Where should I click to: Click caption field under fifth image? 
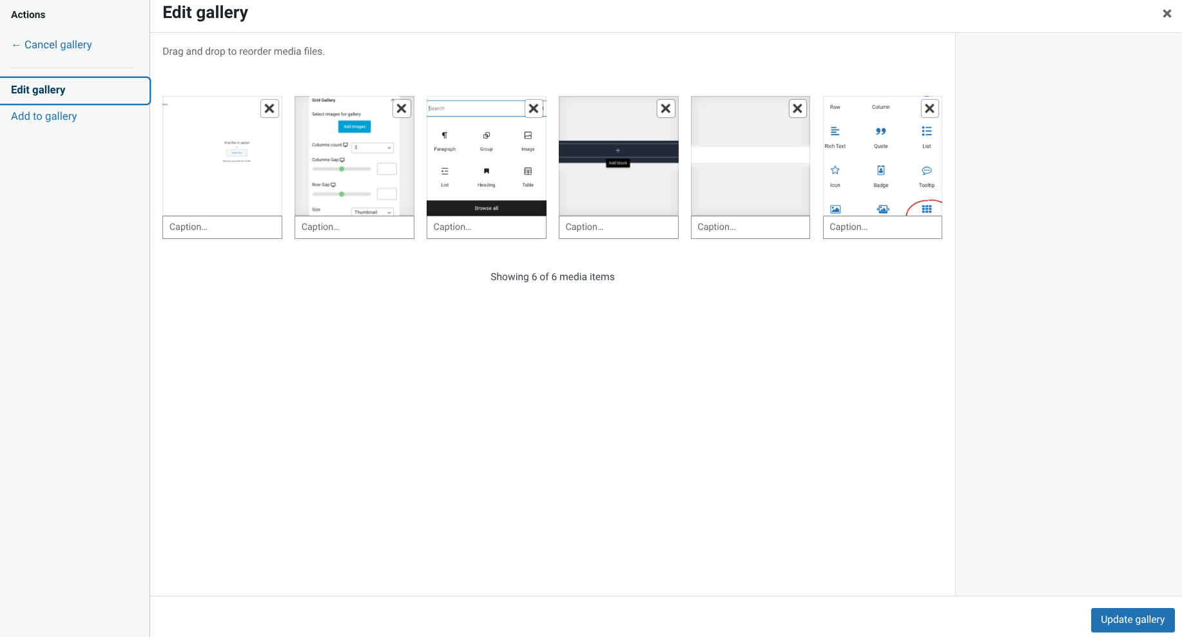tap(750, 227)
